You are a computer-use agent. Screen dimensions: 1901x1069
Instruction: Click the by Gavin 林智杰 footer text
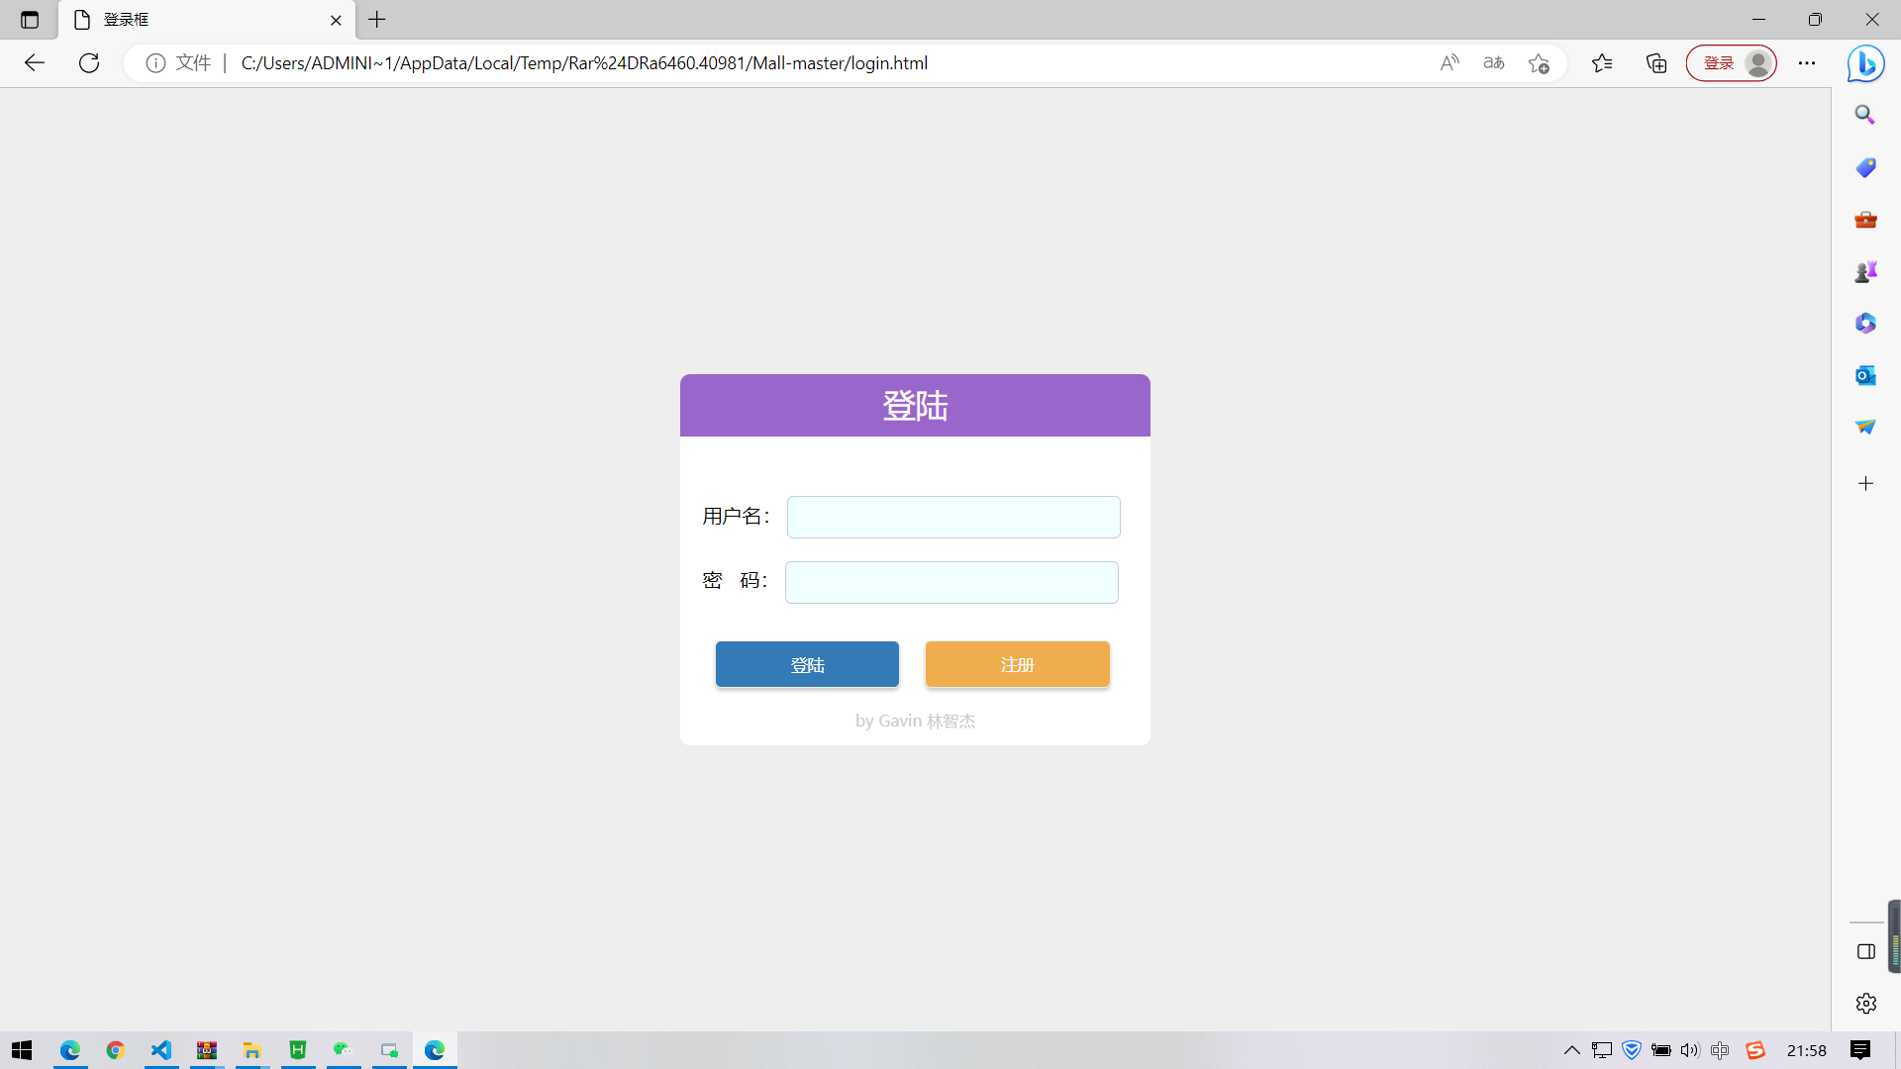(915, 721)
